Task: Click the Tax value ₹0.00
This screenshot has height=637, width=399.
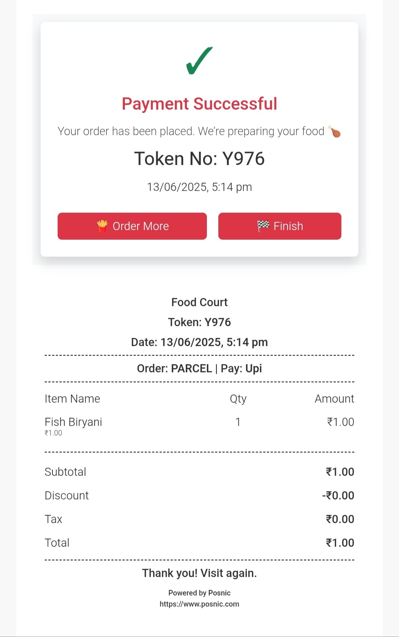Action: click(340, 519)
